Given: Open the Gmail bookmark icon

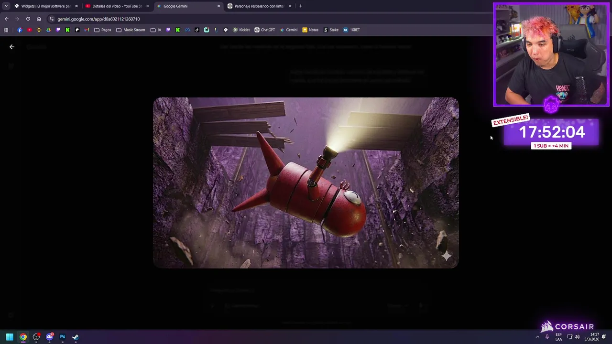Looking at the screenshot, I should click(x=87, y=30).
